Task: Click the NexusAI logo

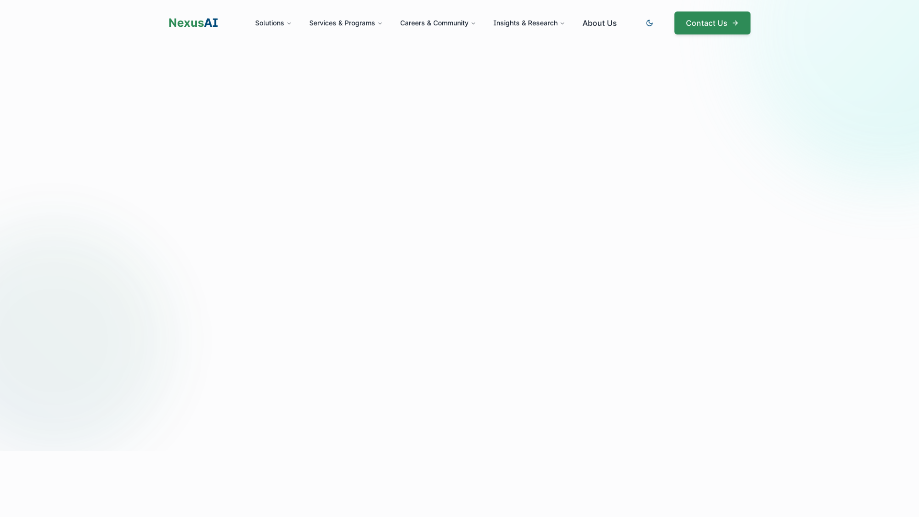Action: [193, 23]
